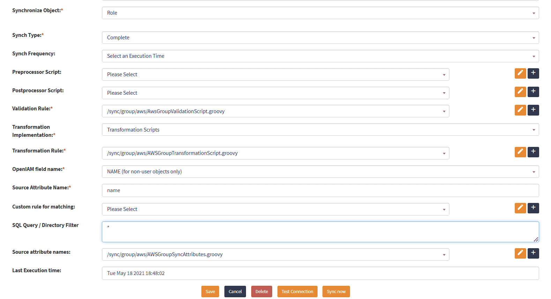Viewport: 551px width, 299px height.
Task: Add a new Postprocessor Script
Action: point(533,92)
